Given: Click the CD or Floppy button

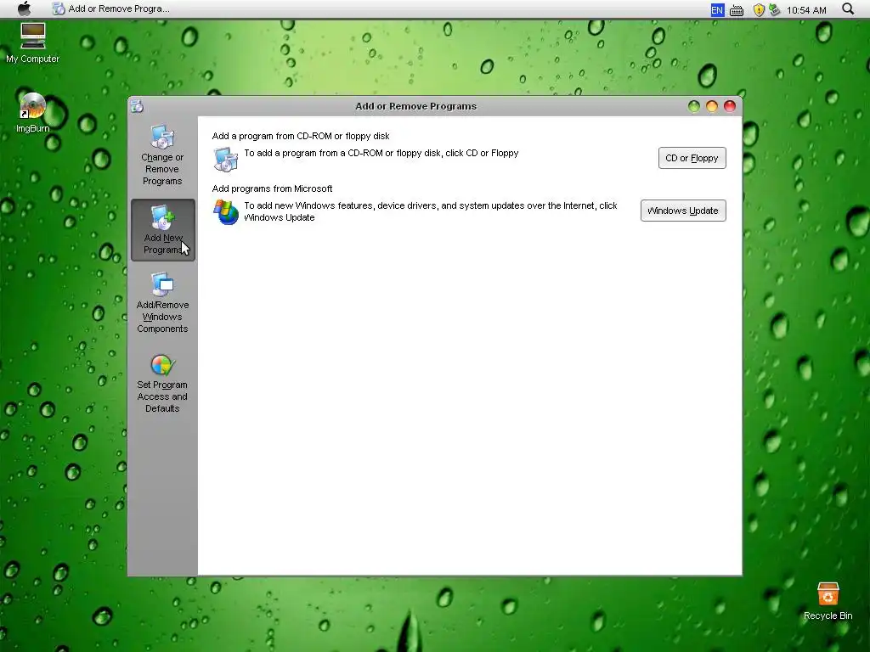Looking at the screenshot, I should (x=692, y=158).
